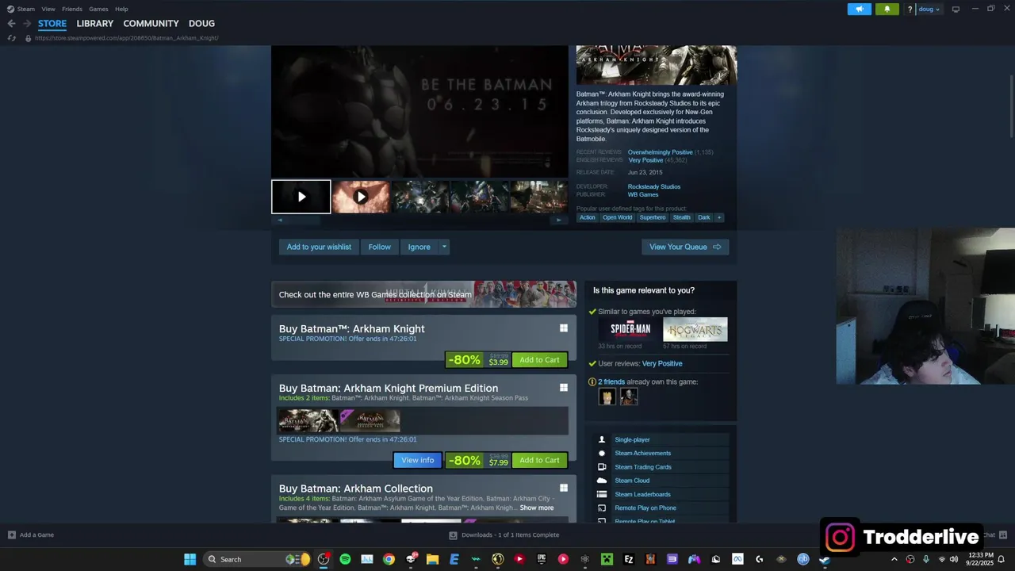The width and height of the screenshot is (1015, 571).
Task: Click Windows platform icon on Arkham Knight purchase
Action: (564, 328)
